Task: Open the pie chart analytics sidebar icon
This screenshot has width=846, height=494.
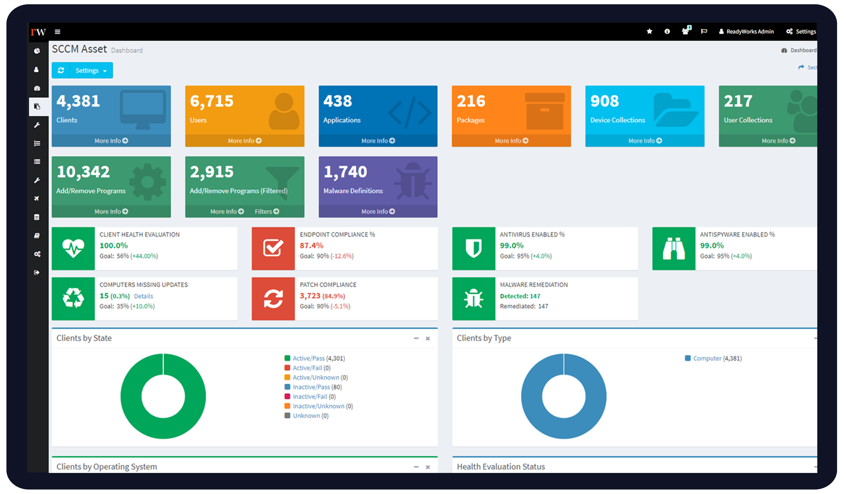Action: click(37, 51)
